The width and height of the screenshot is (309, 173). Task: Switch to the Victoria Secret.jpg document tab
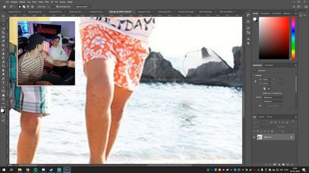pos(186,12)
